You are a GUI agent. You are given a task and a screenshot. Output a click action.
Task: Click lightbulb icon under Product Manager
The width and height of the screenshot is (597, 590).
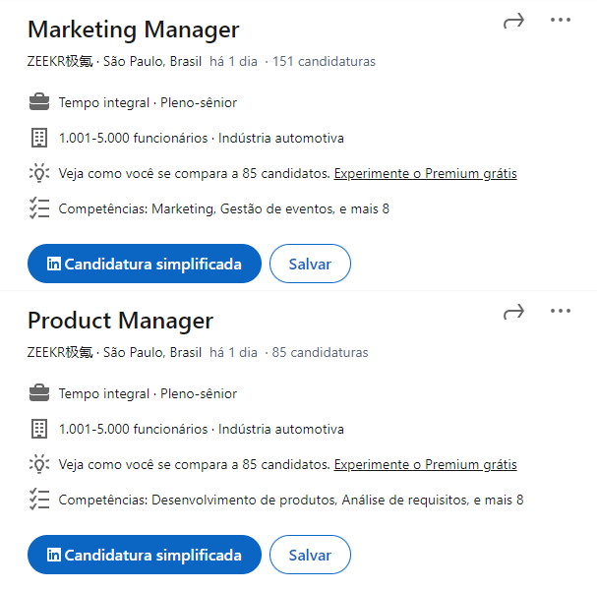(x=39, y=464)
